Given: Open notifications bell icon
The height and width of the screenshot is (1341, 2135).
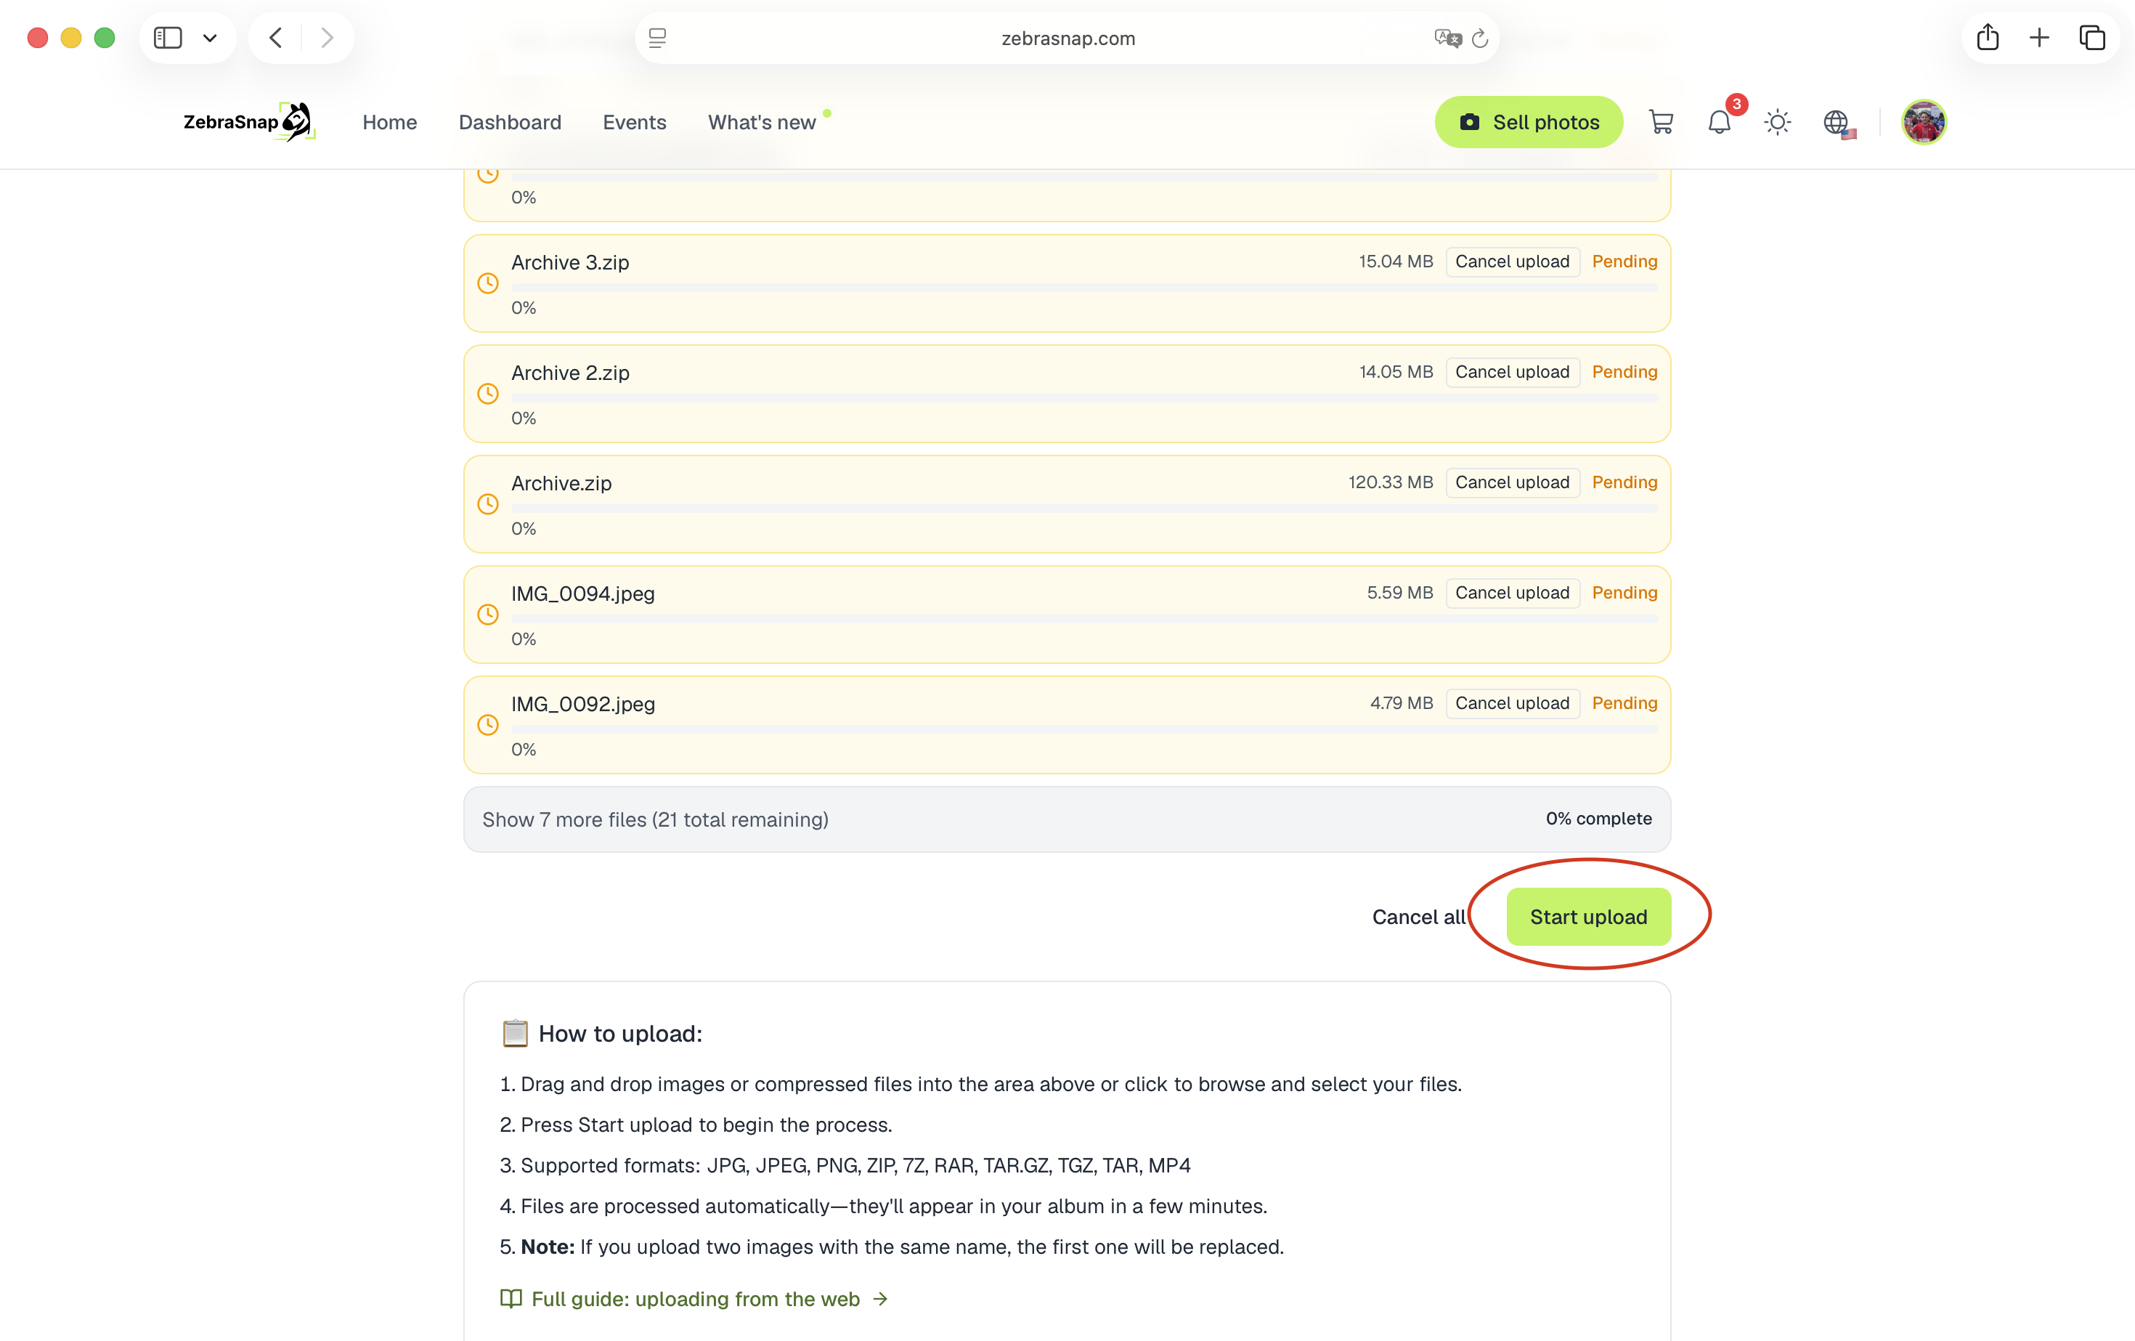Looking at the screenshot, I should point(1719,122).
